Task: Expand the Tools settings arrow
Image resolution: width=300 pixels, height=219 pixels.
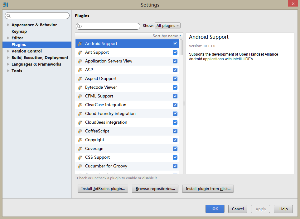Action: tap(8, 71)
